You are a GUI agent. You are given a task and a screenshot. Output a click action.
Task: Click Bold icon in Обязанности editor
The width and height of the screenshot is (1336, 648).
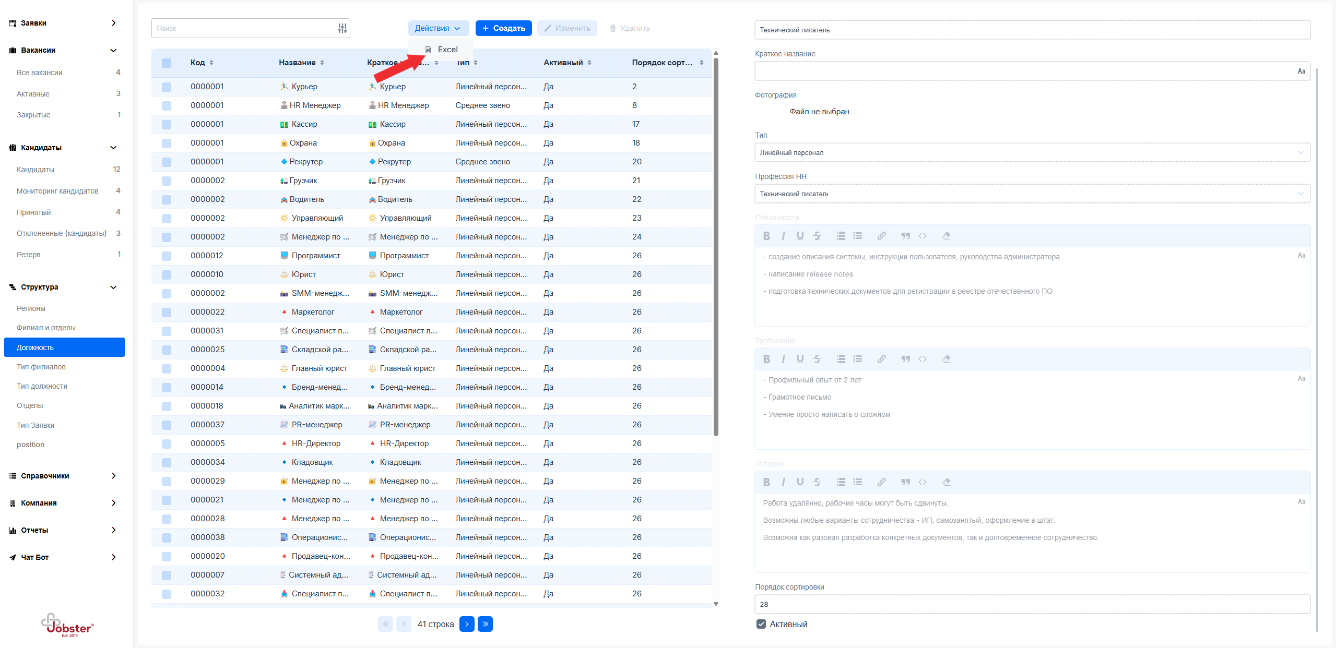tap(766, 236)
